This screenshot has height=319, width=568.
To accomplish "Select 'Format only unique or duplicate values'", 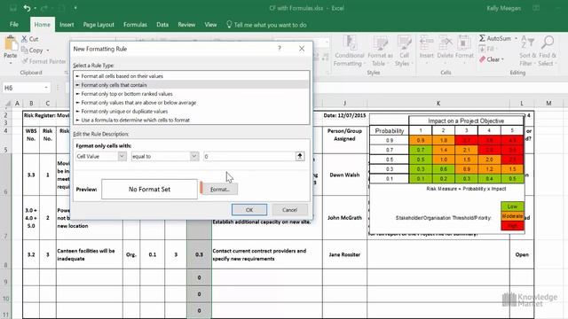I will (x=192, y=111).
